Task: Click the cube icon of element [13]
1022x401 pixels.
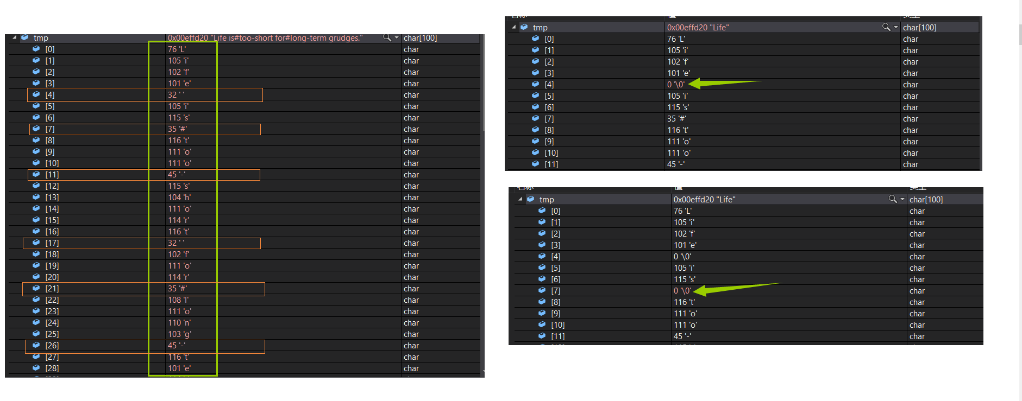Action: pos(36,197)
